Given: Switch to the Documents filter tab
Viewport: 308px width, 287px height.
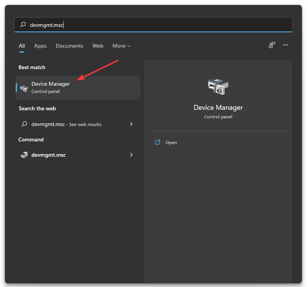Looking at the screenshot, I should coord(69,46).
